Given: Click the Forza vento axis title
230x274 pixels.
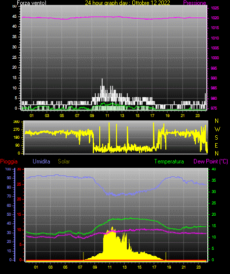Looking at the screenshot, I should [32, 3].
